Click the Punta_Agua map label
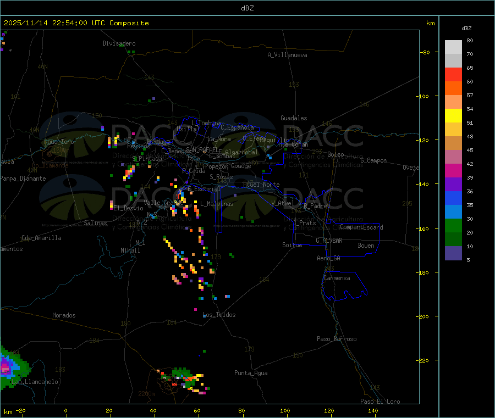The image size is (495, 418). (251, 373)
